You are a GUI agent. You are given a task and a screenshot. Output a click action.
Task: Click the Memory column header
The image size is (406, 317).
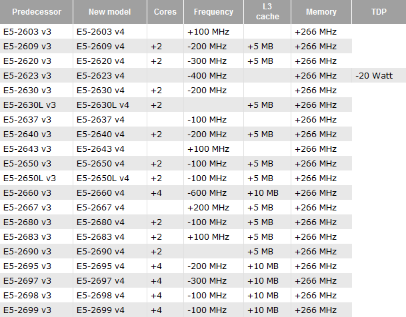point(321,12)
